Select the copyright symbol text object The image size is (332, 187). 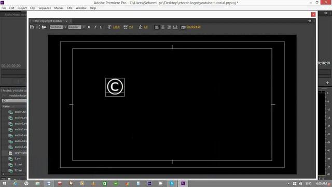pos(115,87)
